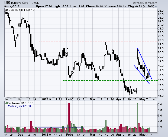The height and width of the screenshot is (137, 168).
Task: Click the tallest red volume bar in February
Action: (x=69, y=118)
